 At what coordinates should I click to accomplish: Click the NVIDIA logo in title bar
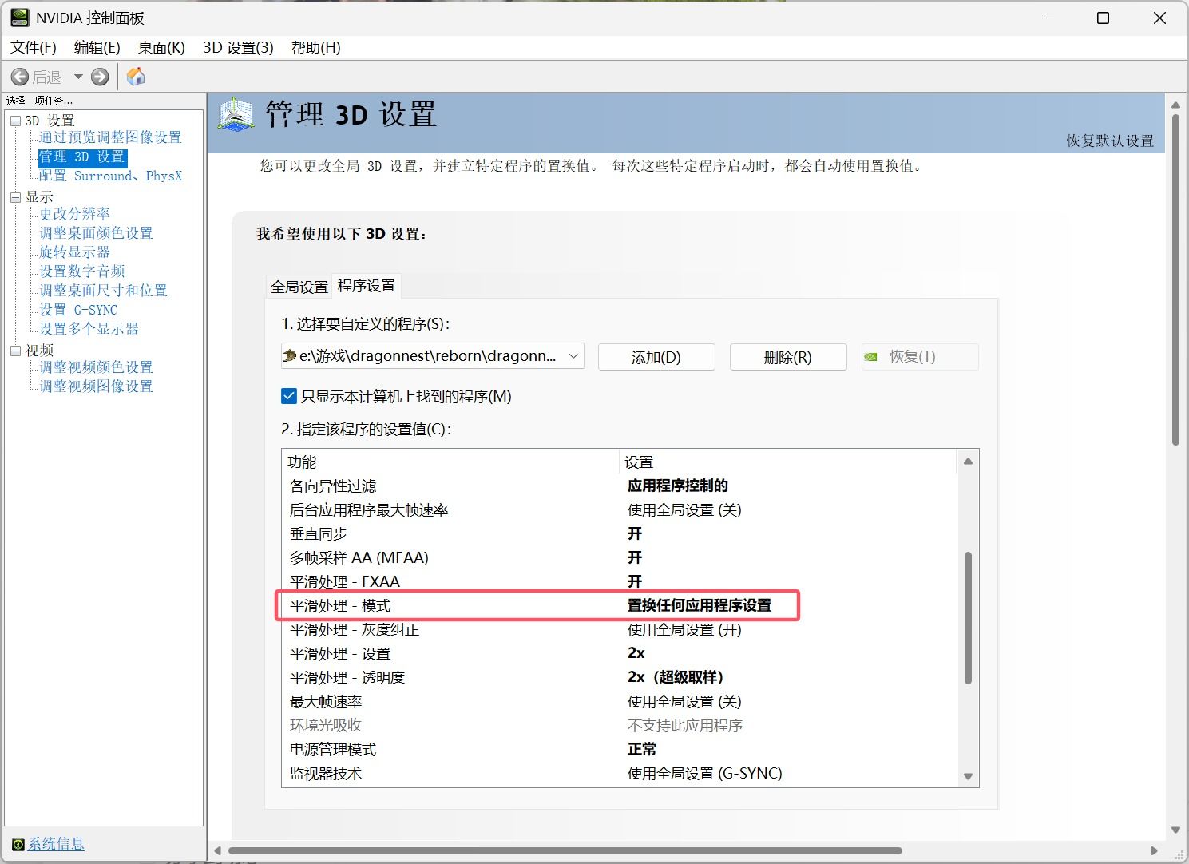[x=19, y=18]
